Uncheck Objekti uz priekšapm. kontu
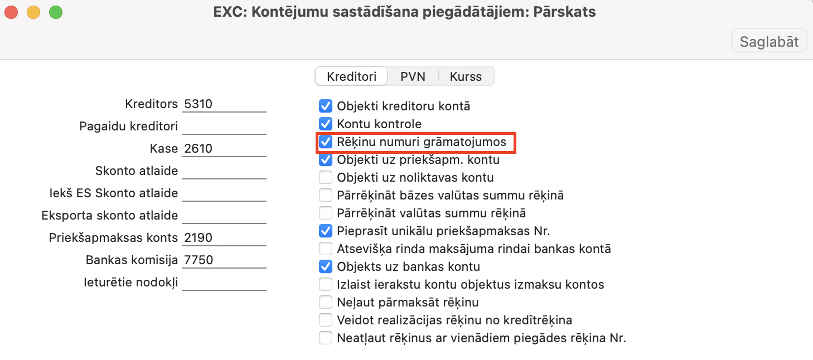The image size is (813, 360). click(325, 160)
